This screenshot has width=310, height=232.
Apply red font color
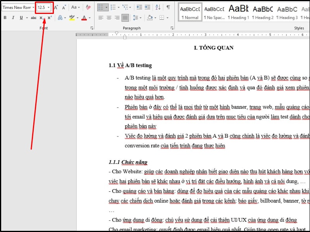click(84, 18)
